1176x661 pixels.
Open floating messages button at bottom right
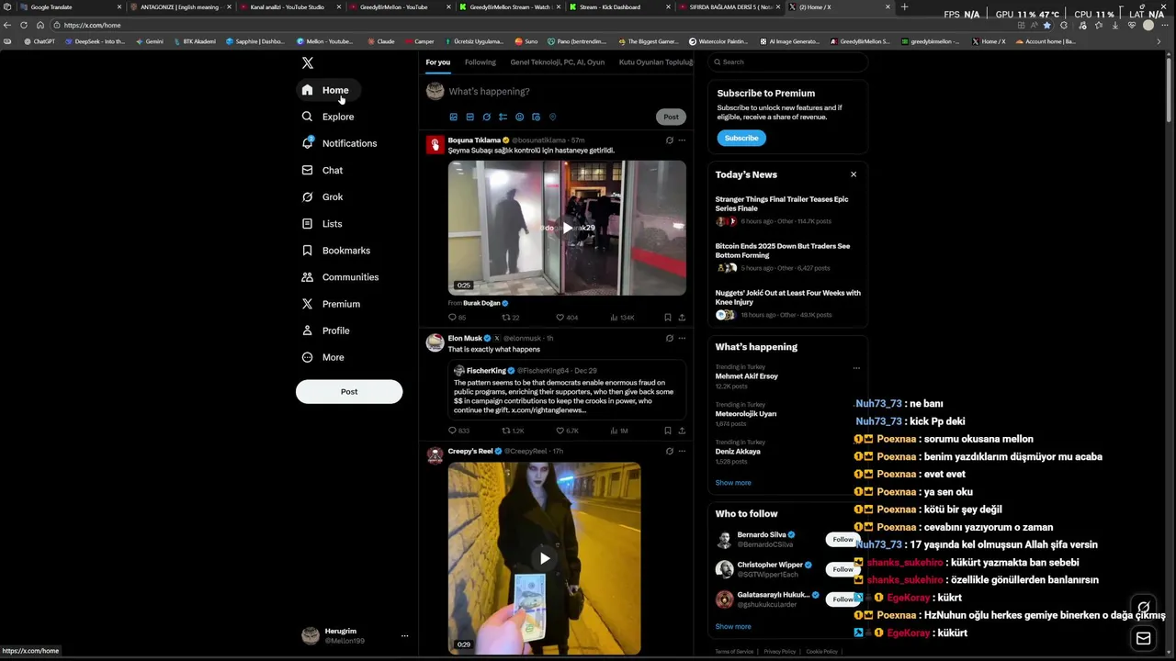pos(1143,639)
